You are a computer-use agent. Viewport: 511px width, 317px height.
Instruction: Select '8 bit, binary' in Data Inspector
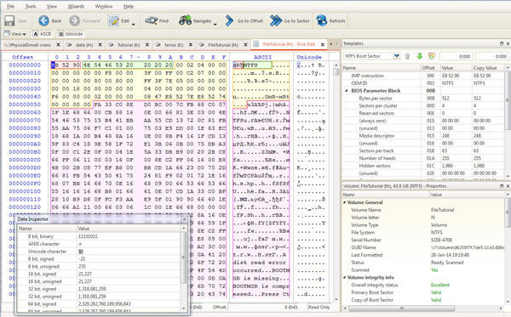pos(99,236)
